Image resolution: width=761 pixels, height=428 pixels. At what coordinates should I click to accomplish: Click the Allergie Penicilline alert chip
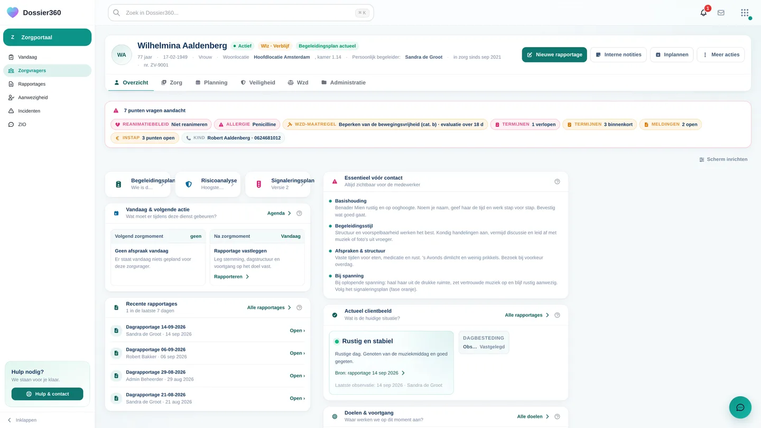click(247, 125)
